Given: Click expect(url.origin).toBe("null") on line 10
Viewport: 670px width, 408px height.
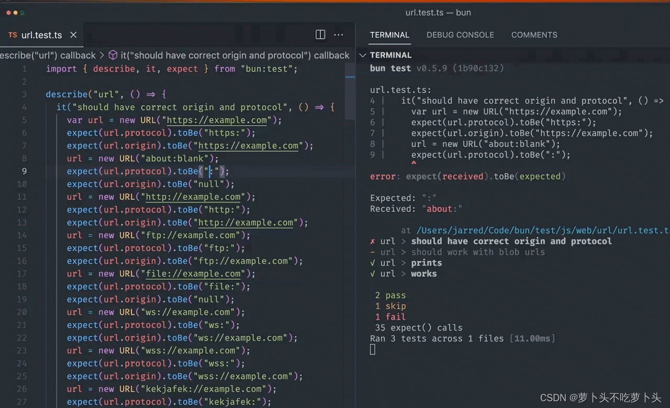Looking at the screenshot, I should click(x=151, y=184).
